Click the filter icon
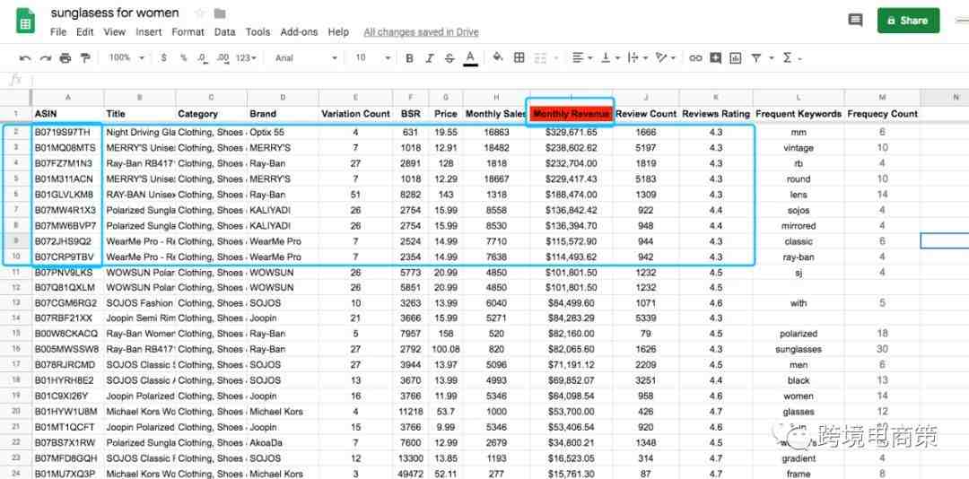 [756, 58]
